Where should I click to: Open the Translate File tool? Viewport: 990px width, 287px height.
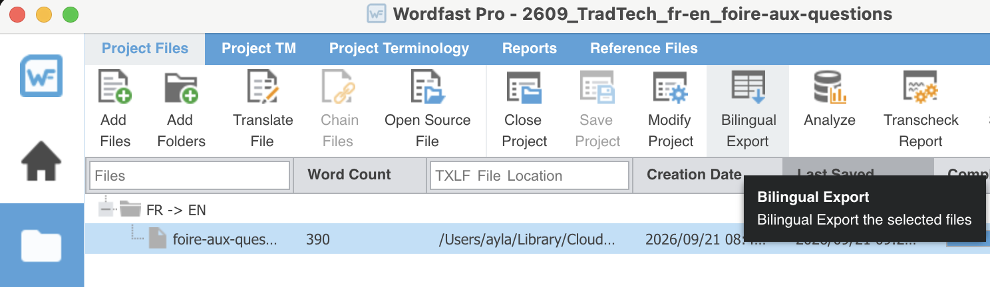(x=263, y=110)
